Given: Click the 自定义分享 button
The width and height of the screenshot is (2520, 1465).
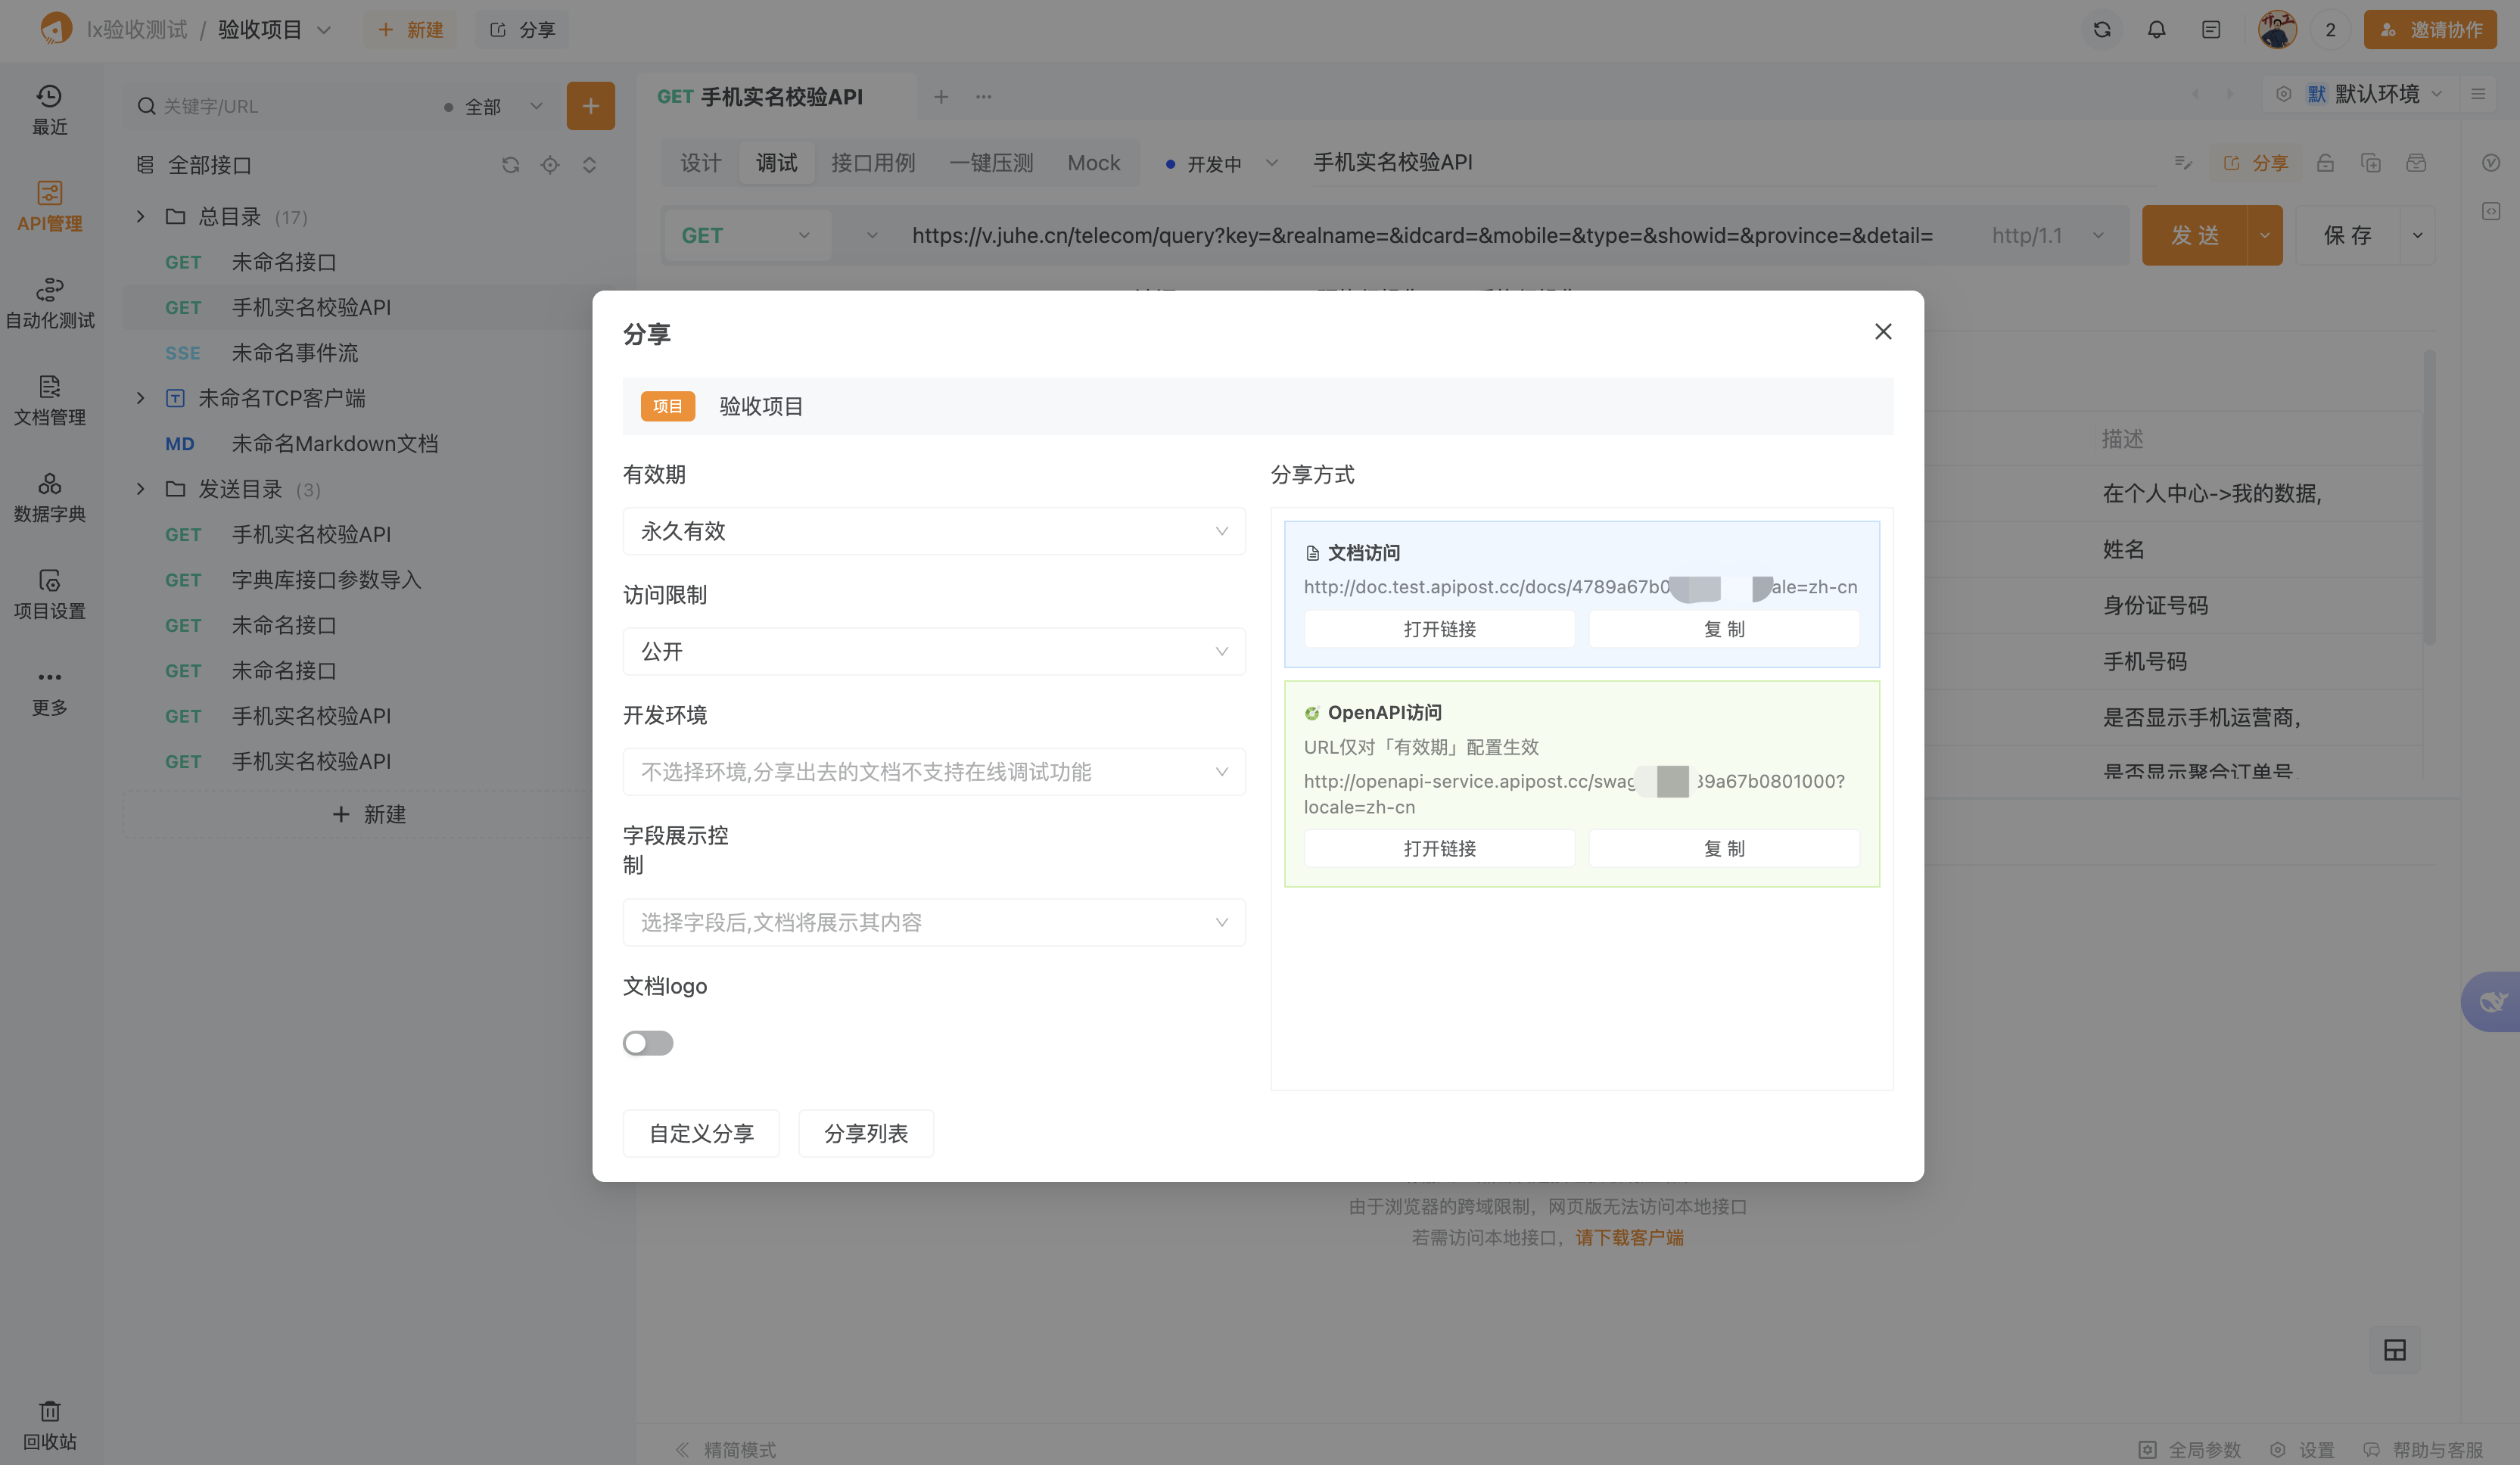Looking at the screenshot, I should click(700, 1133).
